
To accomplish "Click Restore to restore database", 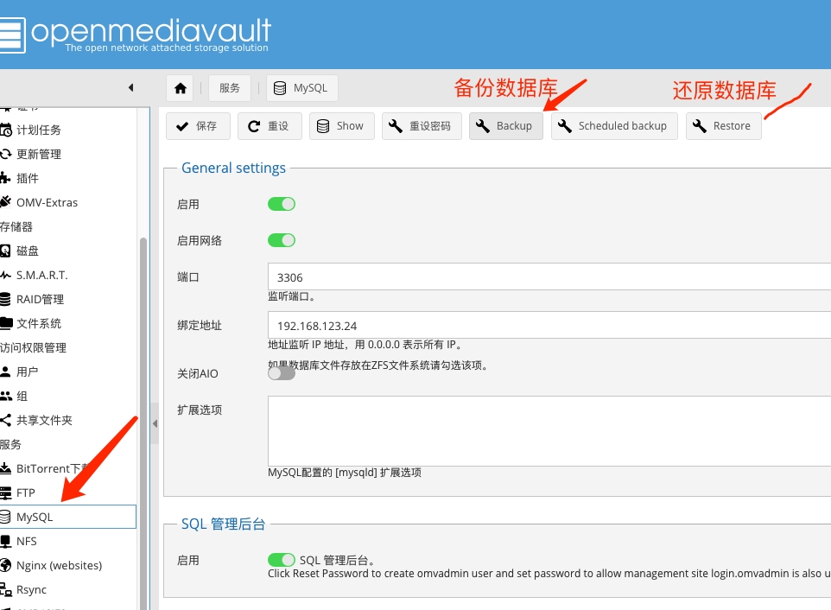I will (x=723, y=126).
